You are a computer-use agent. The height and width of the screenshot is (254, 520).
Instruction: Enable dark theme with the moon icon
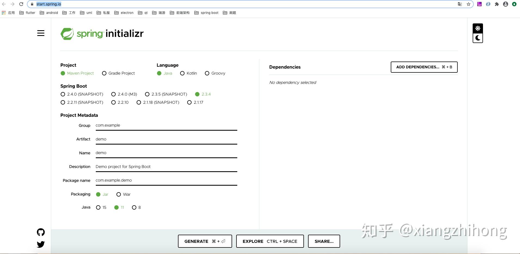click(478, 38)
